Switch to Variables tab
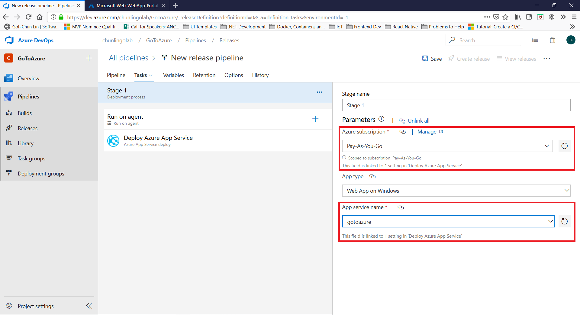580x315 pixels. pyautogui.click(x=173, y=75)
